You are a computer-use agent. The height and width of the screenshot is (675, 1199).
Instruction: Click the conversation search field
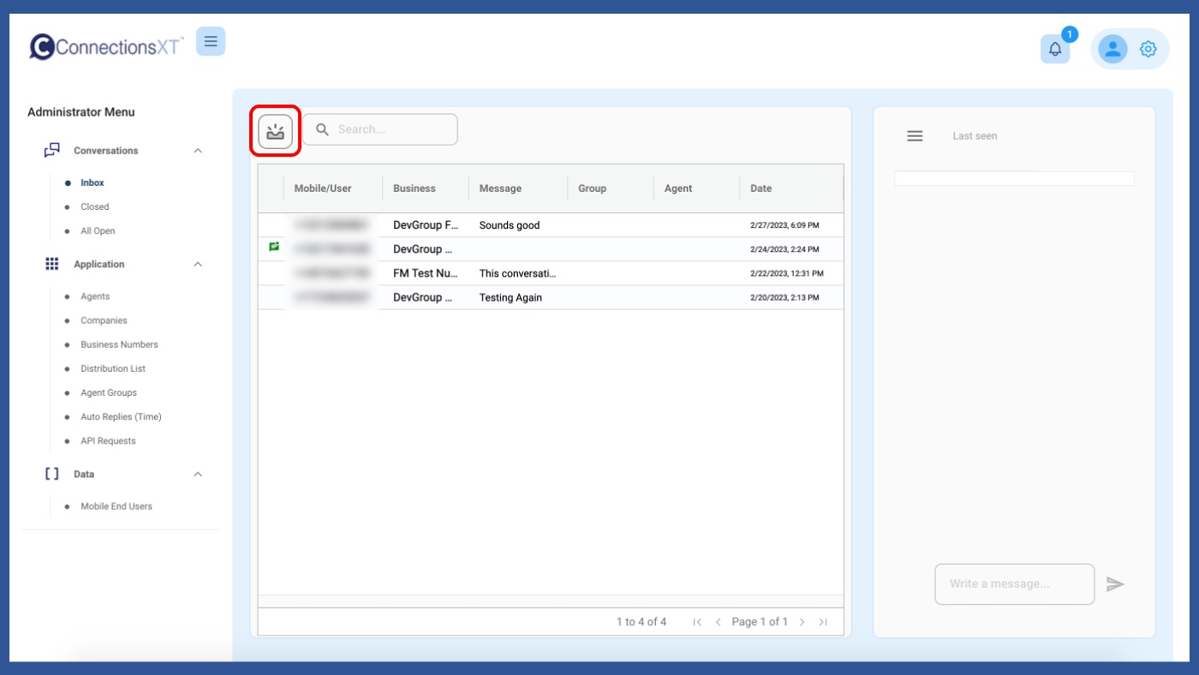[x=390, y=129]
